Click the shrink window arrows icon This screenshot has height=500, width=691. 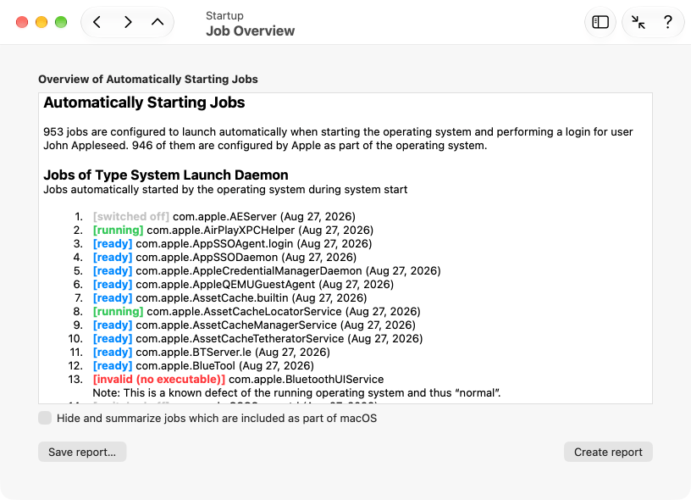click(638, 22)
